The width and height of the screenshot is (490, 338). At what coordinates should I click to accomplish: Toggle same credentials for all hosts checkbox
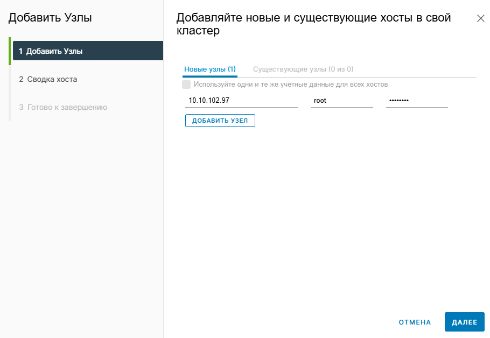(186, 84)
